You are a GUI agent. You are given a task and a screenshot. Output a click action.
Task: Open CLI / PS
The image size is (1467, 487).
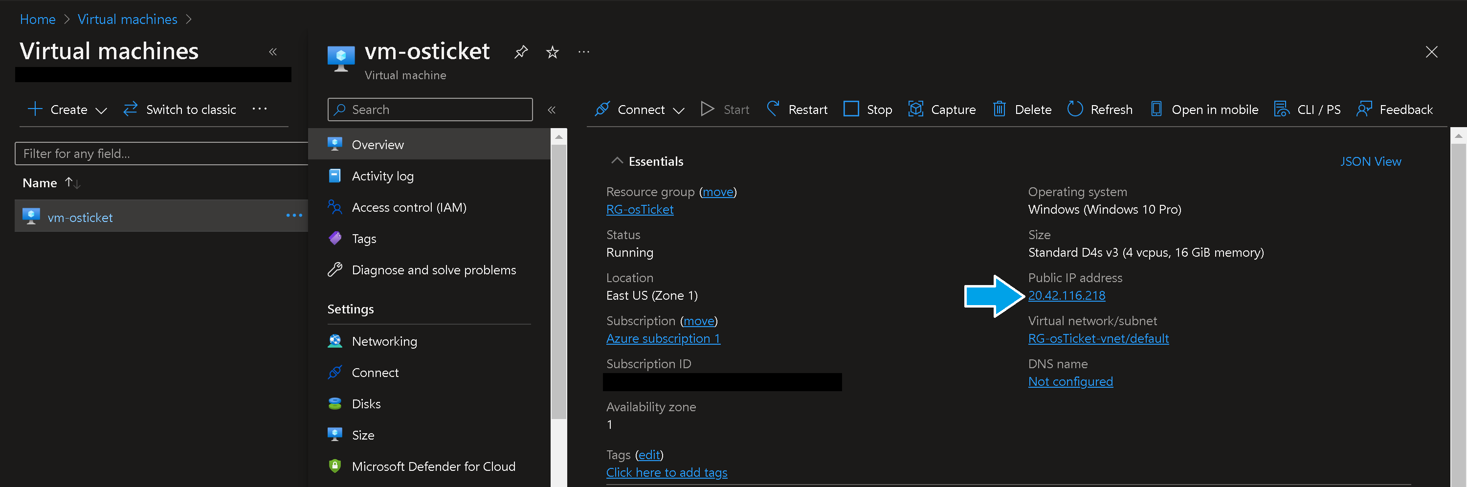pos(1307,110)
